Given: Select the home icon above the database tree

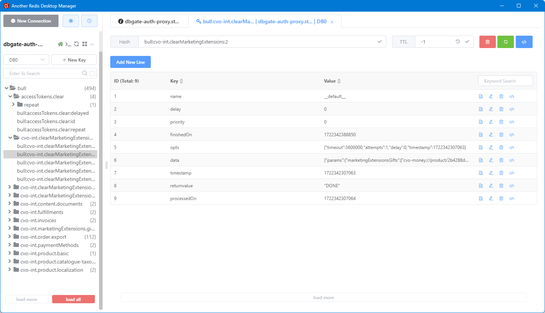Looking at the screenshot, I should pyautogui.click(x=60, y=44).
